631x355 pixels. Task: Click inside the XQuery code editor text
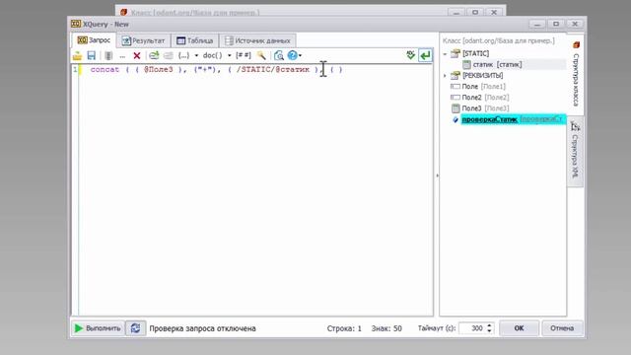click(x=217, y=70)
